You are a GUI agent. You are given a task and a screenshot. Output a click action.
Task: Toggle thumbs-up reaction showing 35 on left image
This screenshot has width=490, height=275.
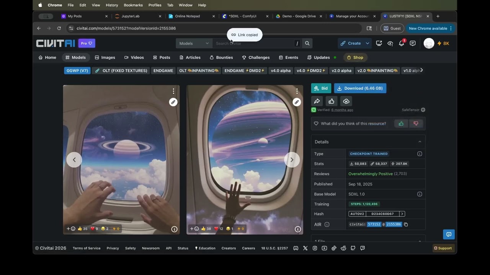pyautogui.click(x=82, y=229)
